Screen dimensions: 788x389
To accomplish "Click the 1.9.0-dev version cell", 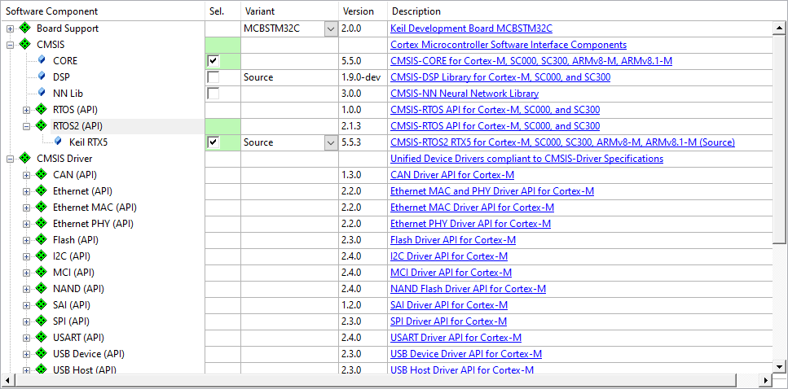I will pos(361,77).
